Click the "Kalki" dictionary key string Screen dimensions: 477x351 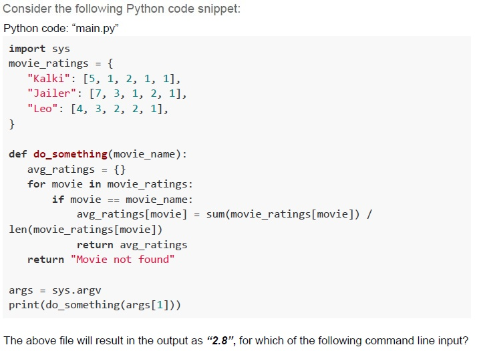(49, 79)
